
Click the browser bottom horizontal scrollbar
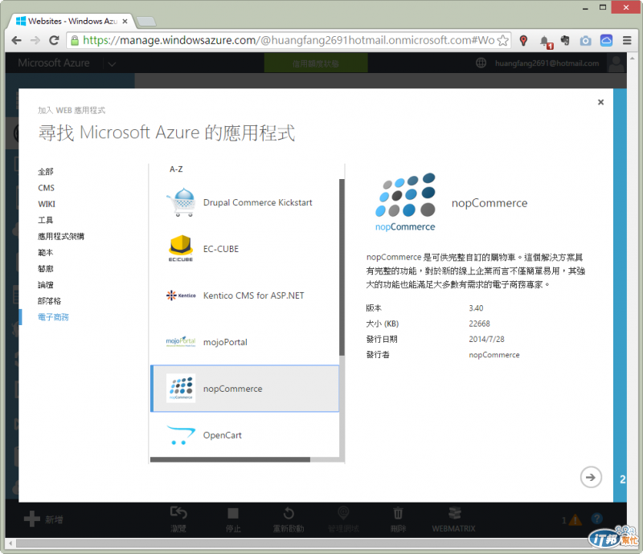pyautogui.click(x=304, y=544)
